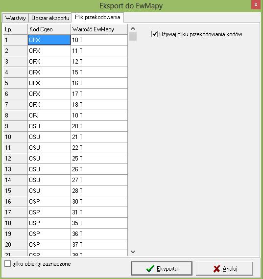Screen dimensions: 263x279
Task: Close the Eksport do EwMapy dialog
Action: click(x=256, y=5)
